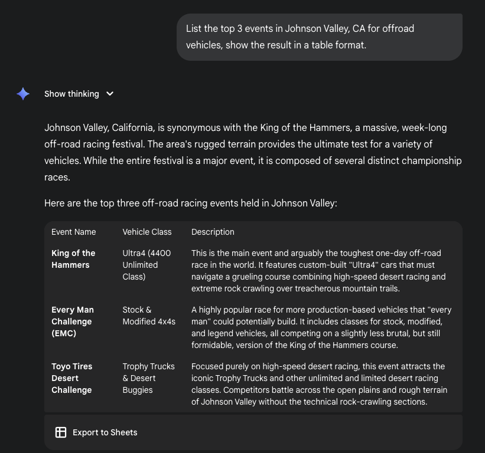Click the Show thinking label
485x453 pixels.
click(71, 94)
